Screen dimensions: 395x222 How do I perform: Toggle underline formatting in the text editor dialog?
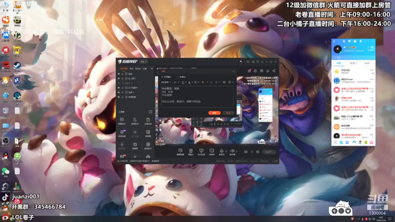click(211, 82)
